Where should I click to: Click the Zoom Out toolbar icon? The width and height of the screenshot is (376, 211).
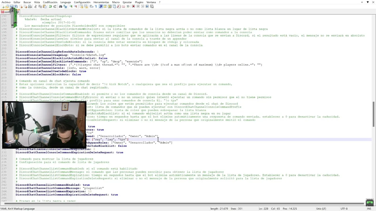(75, 6)
